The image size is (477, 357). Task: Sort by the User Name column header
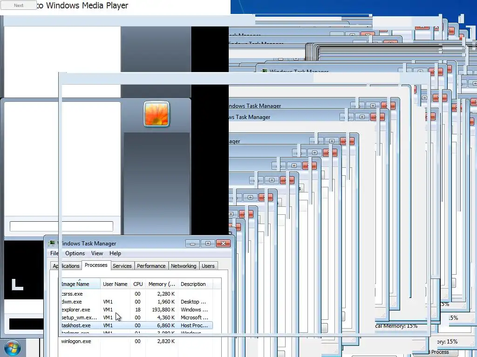[x=116, y=284]
